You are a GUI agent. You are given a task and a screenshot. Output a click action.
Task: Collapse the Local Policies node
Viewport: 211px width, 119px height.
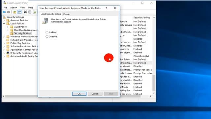(x=4, y=23)
